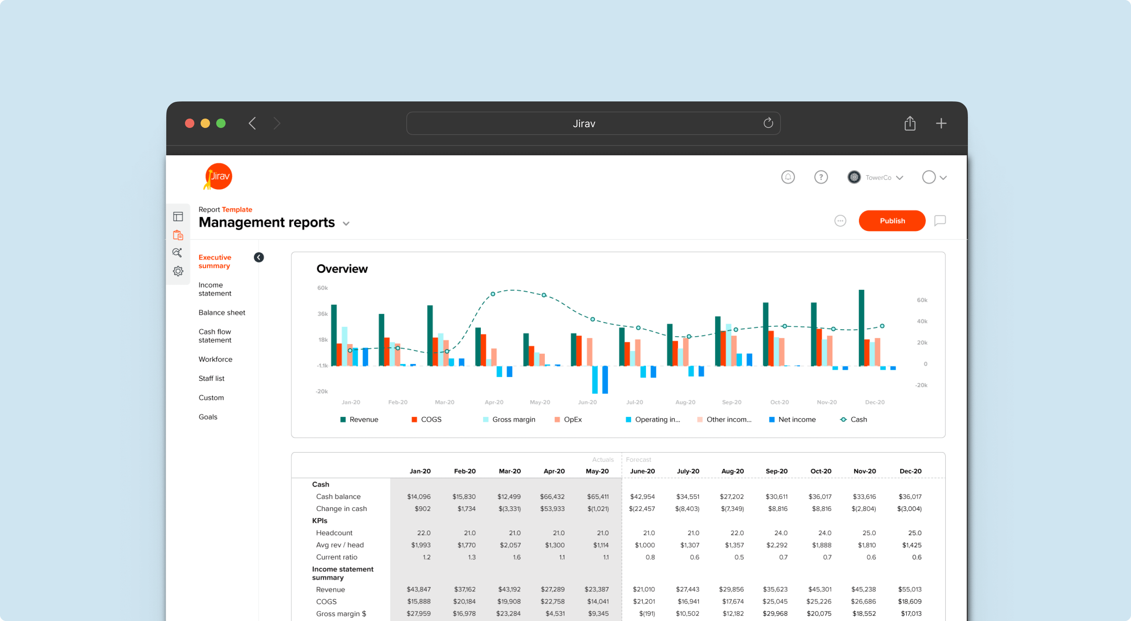Click the KPIs group heading

pos(319,520)
